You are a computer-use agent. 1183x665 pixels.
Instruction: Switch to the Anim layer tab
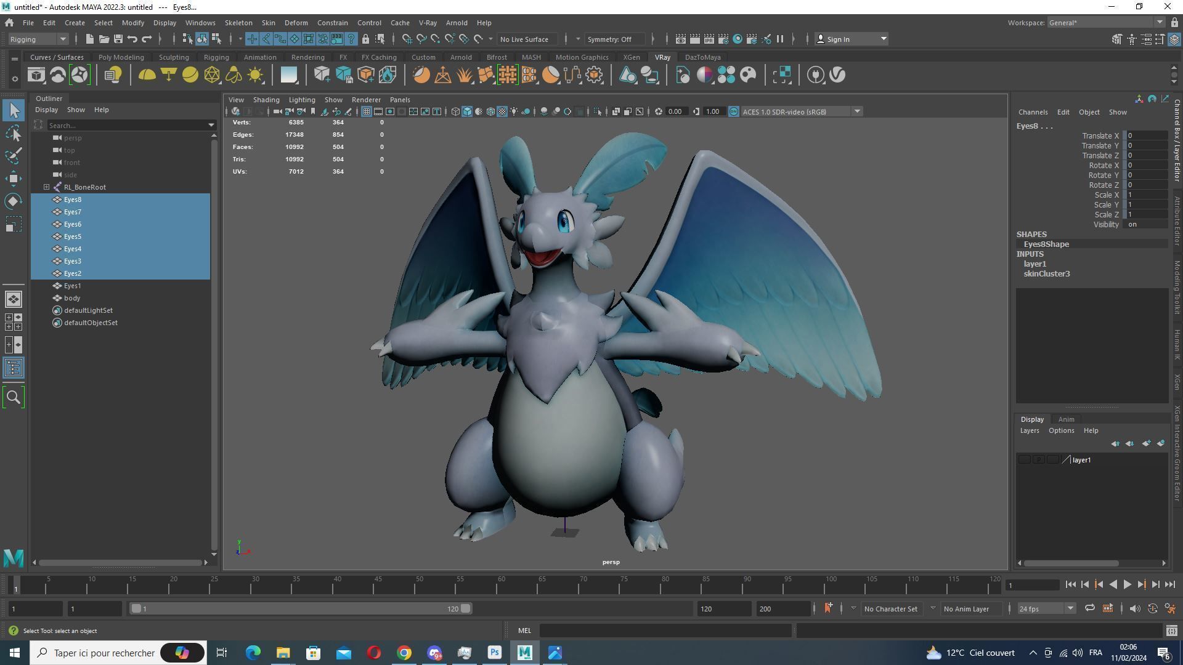pos(1066,419)
